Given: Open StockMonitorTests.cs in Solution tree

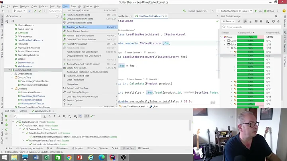Looking at the screenshot, I should pyautogui.click(x=30, y=100).
